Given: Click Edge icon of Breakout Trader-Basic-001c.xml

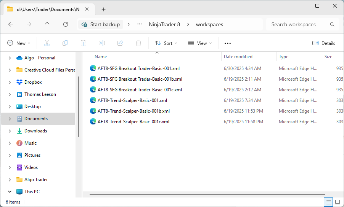Looking at the screenshot, I should (x=93, y=89).
